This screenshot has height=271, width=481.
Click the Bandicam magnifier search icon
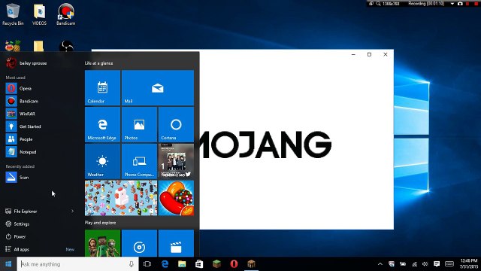[x=379, y=4]
